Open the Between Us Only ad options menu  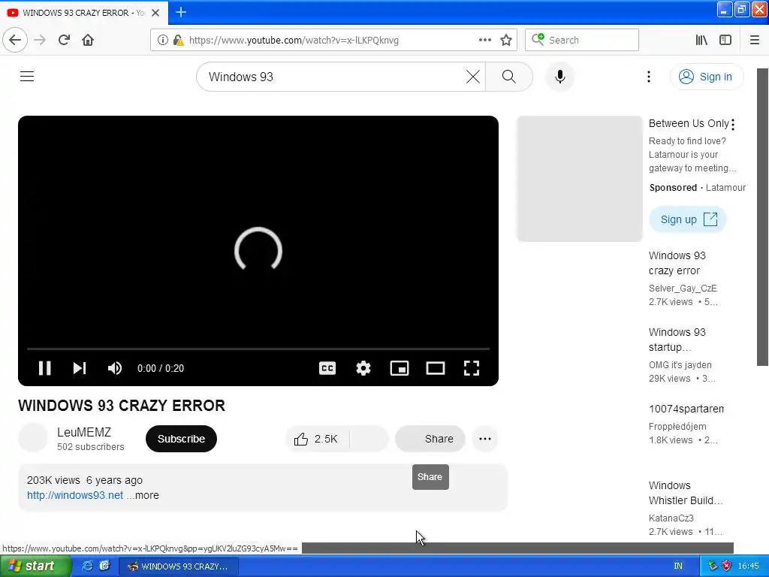(x=733, y=125)
